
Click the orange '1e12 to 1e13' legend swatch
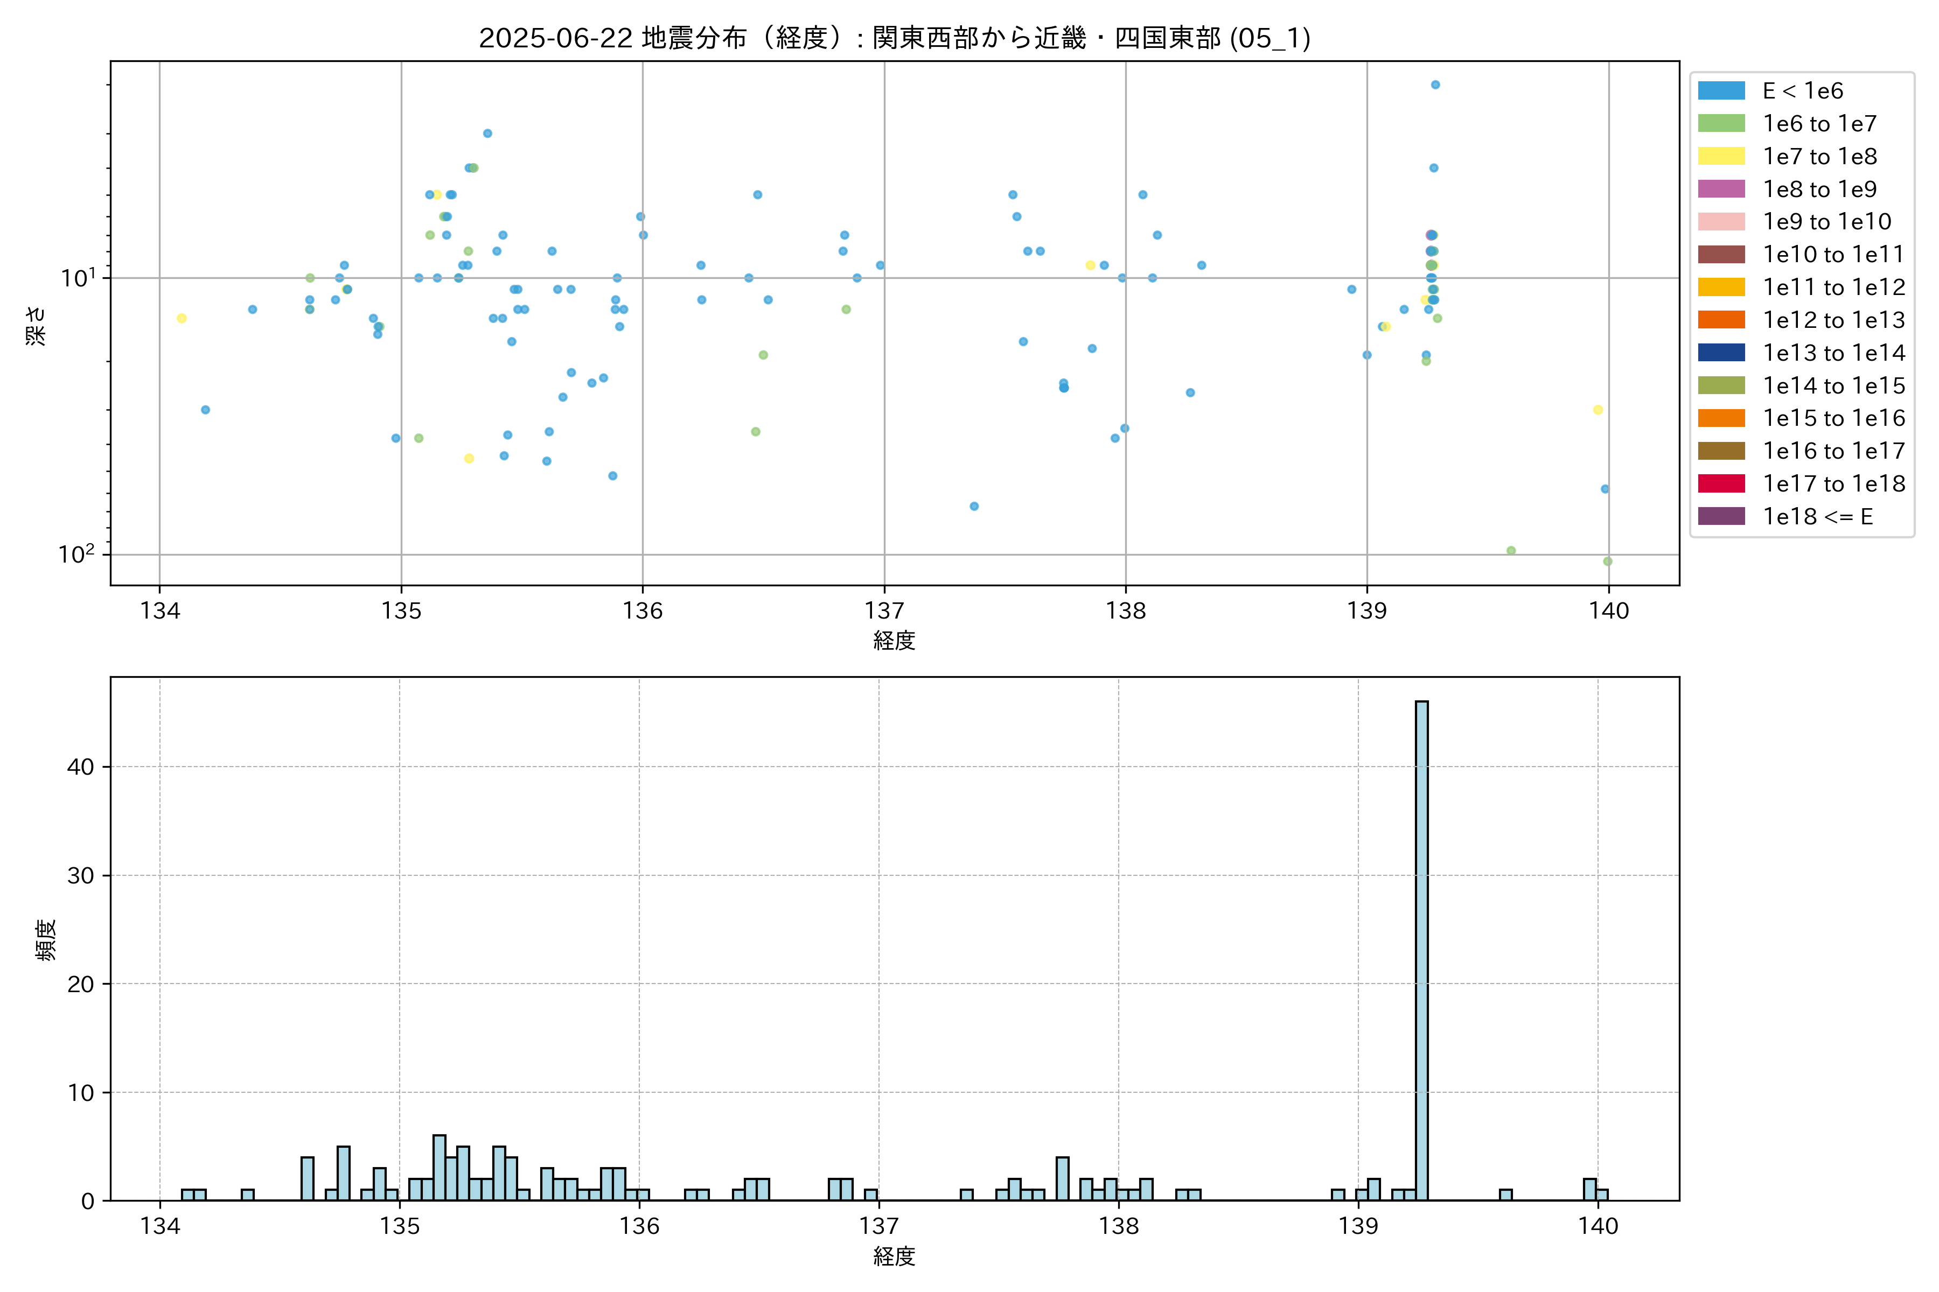pyautogui.click(x=1720, y=320)
